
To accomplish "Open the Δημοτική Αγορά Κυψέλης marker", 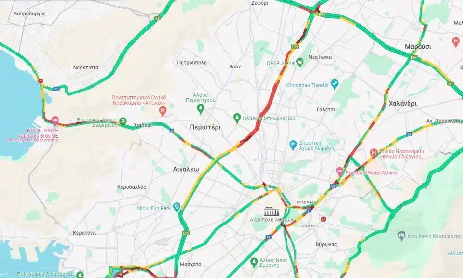I will coord(293,145).
